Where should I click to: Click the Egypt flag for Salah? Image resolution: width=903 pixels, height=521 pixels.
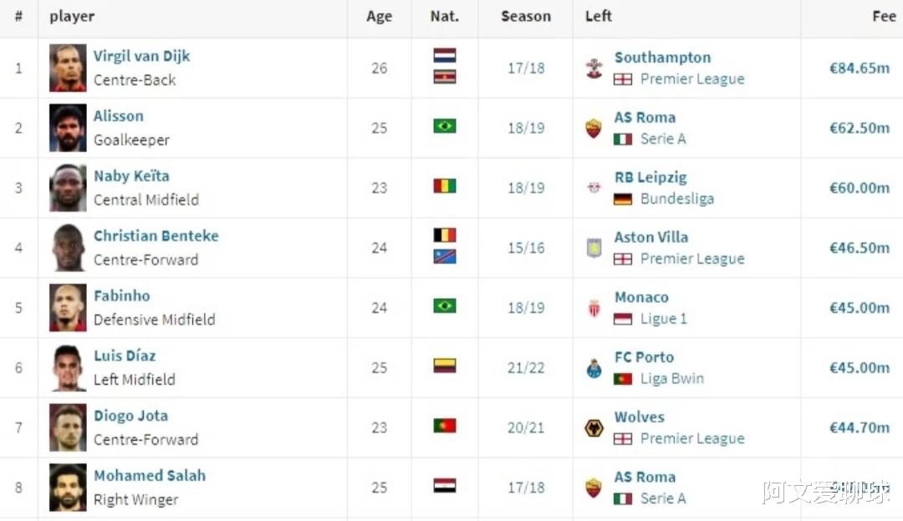pyautogui.click(x=445, y=485)
